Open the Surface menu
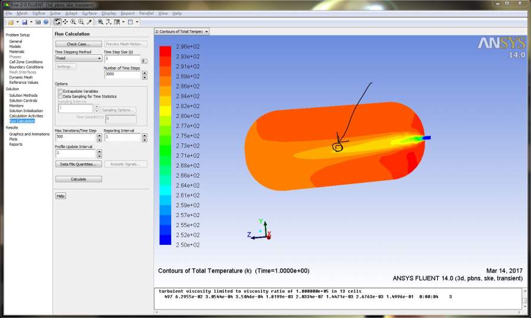 [89, 13]
